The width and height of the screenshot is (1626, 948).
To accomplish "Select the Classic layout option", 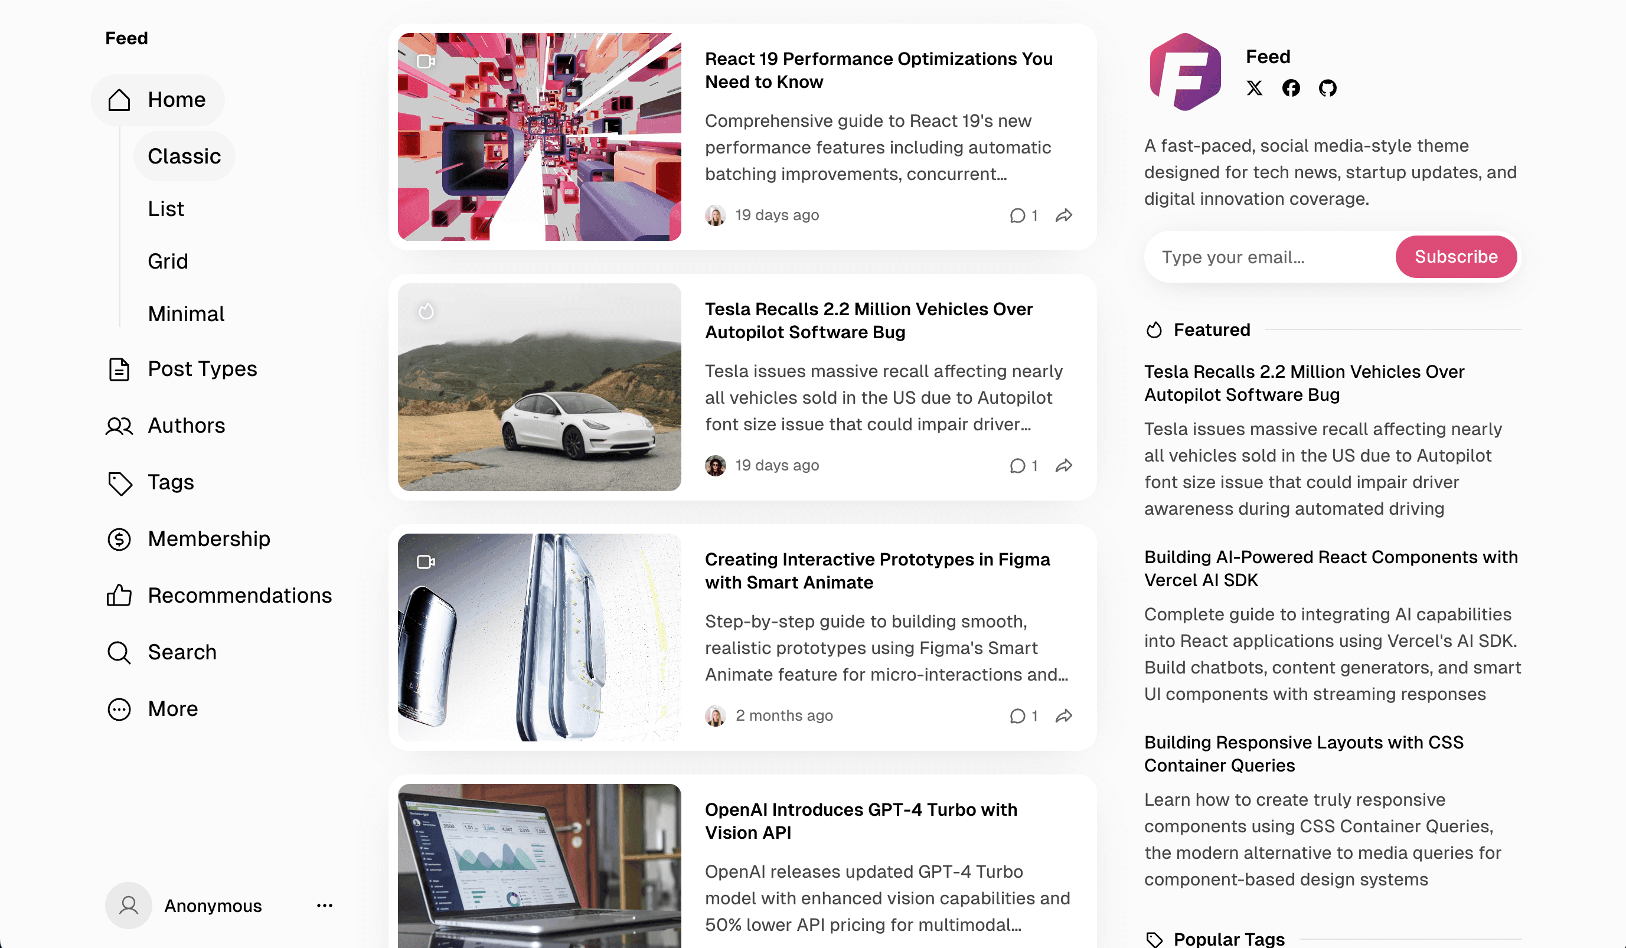I will [x=185, y=156].
